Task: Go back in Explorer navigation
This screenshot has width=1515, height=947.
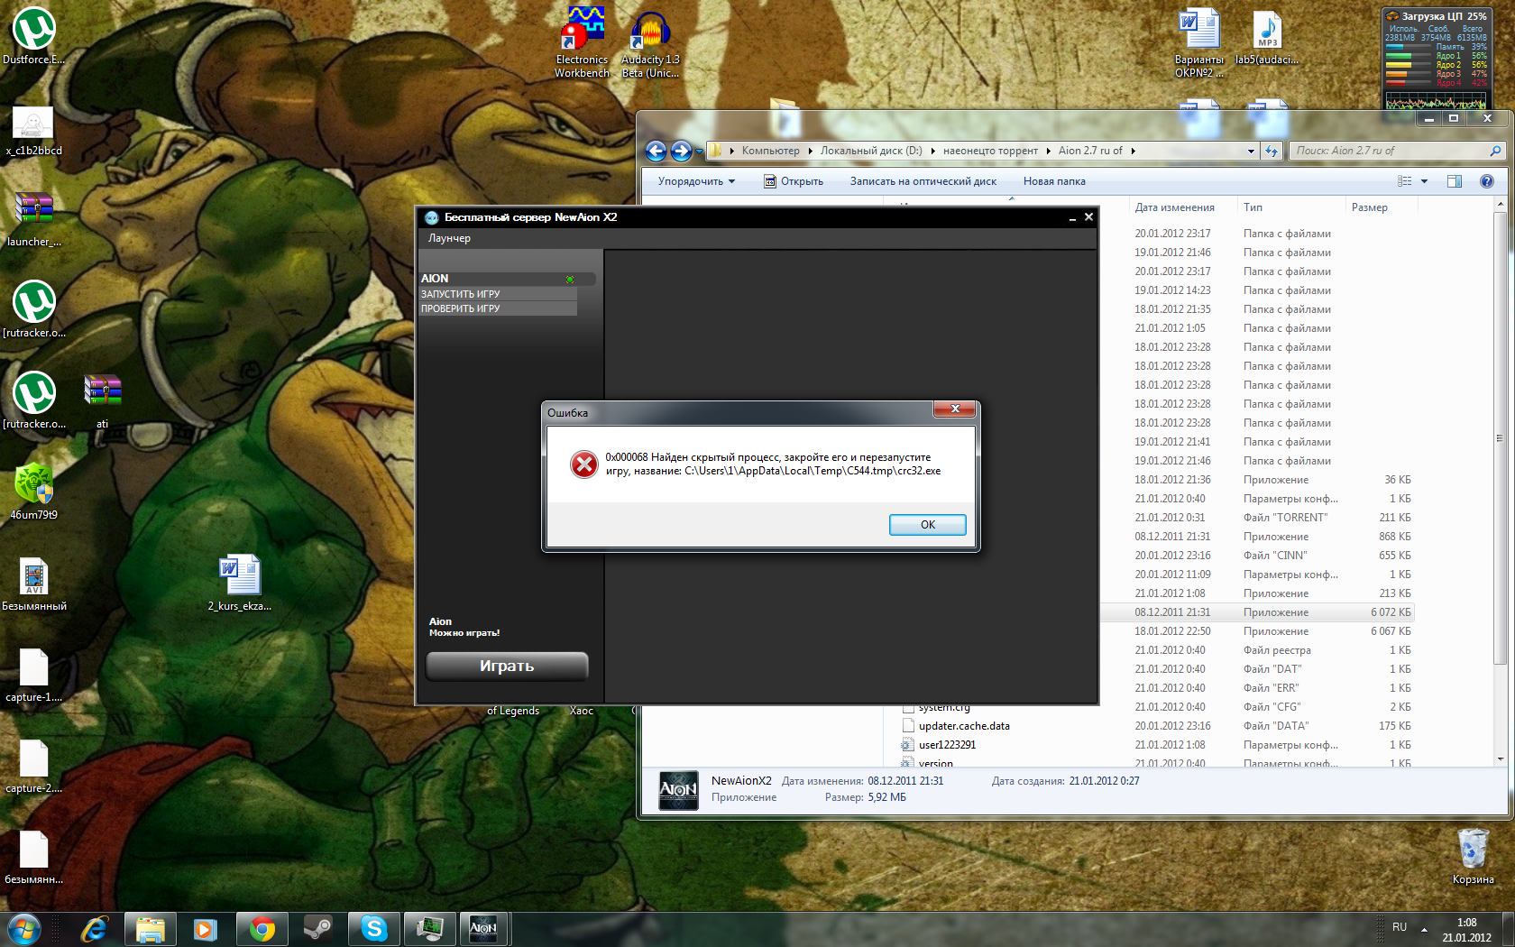Action: click(656, 152)
